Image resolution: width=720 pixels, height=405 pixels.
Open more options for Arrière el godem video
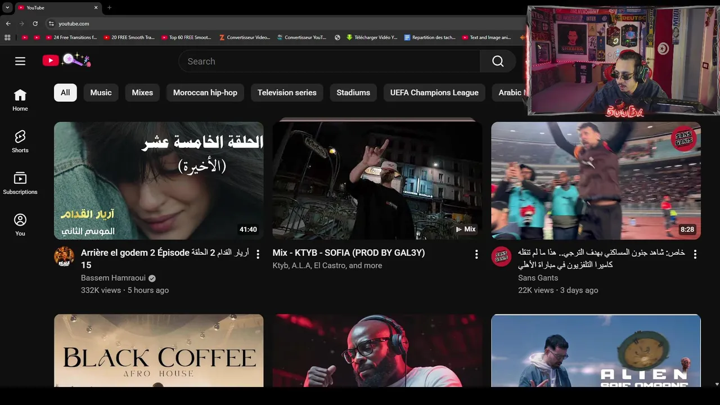258,254
